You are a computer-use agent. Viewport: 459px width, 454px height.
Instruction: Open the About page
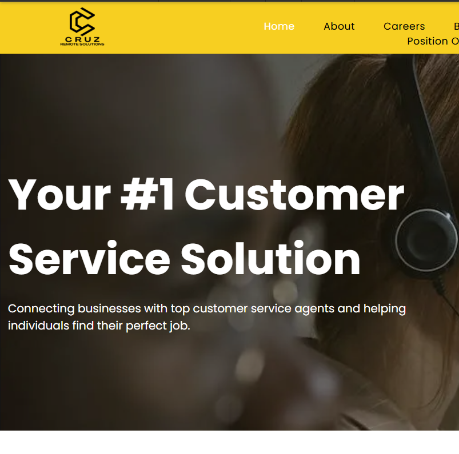click(x=339, y=26)
